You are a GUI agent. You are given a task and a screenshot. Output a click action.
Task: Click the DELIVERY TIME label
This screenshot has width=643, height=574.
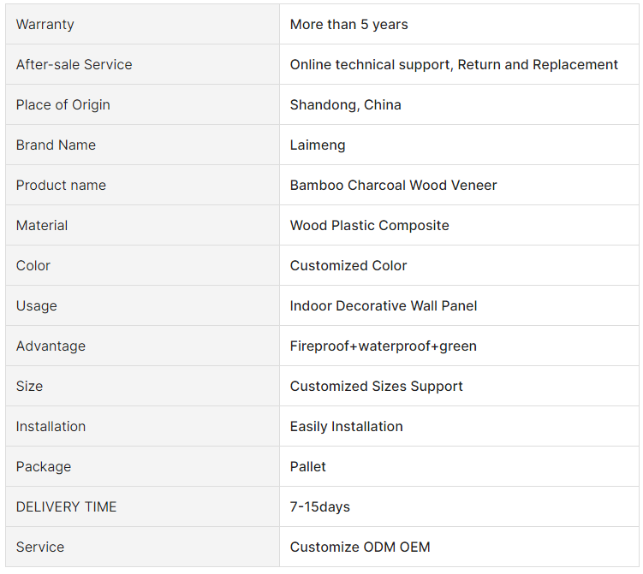(66, 507)
